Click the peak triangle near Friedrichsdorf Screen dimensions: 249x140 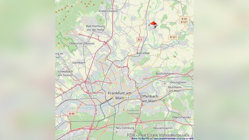(x=100, y=20)
